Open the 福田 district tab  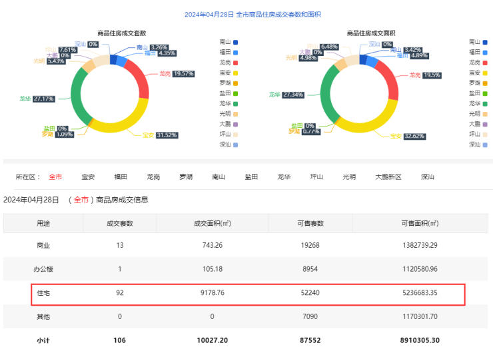[x=121, y=177]
